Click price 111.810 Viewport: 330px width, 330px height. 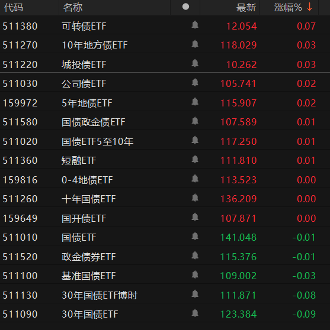click(239, 161)
